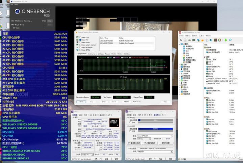
Task: Expand the 主板 tree node in AIDA64
Action: (x=179, y=64)
